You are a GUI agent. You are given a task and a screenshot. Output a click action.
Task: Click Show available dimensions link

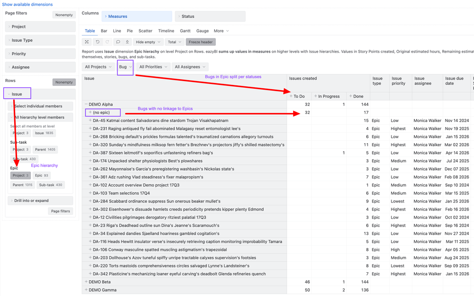pos(27,4)
